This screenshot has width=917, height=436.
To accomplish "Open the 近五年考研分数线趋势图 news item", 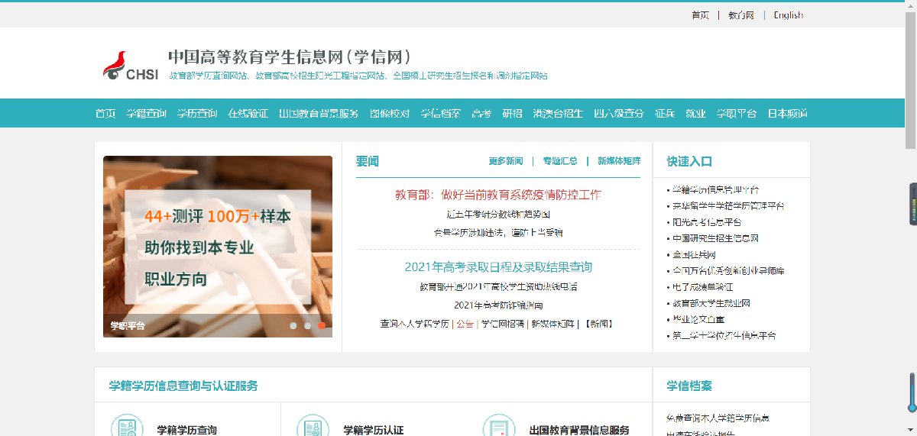I will coord(498,215).
